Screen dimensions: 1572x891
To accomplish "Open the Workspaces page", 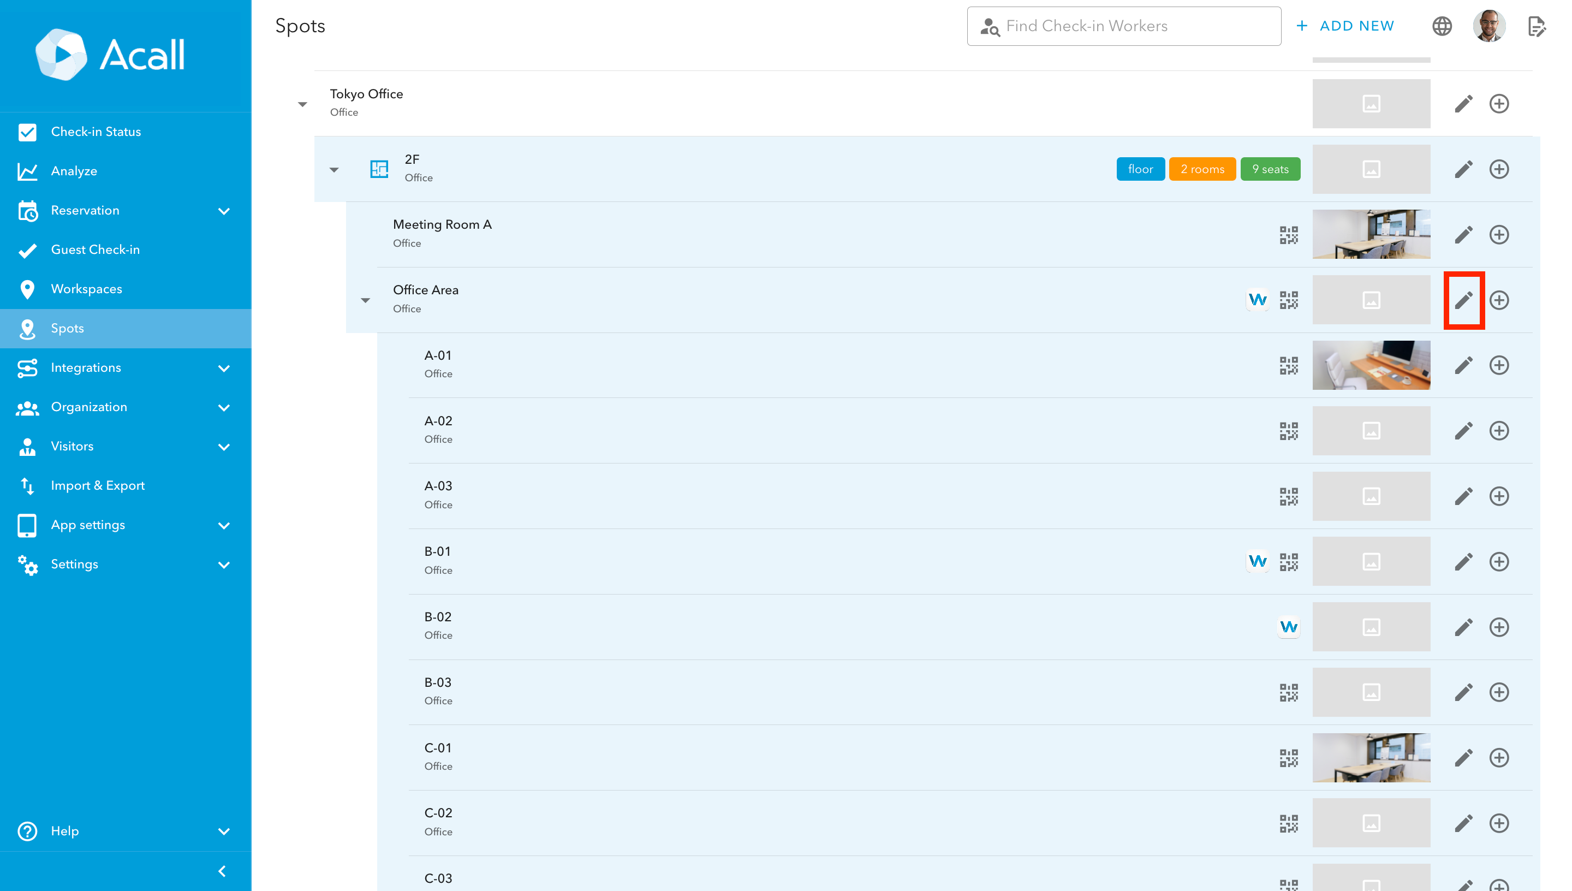I will (x=126, y=289).
